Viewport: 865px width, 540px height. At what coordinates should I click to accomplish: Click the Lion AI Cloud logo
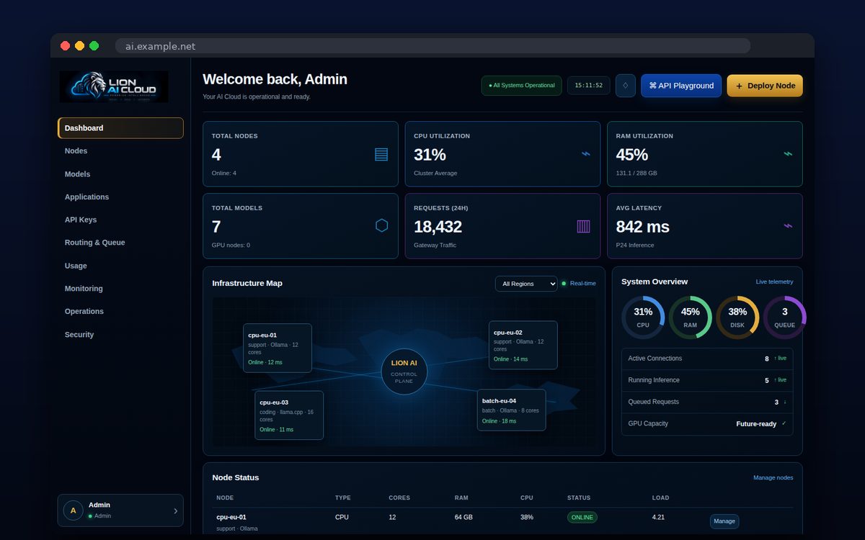tap(114, 86)
